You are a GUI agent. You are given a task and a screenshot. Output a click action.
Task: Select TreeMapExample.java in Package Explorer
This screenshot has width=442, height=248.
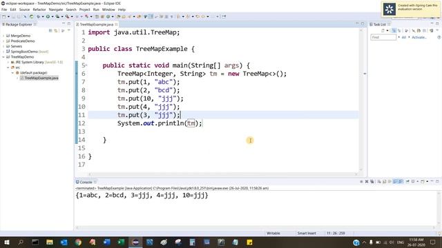[41, 78]
